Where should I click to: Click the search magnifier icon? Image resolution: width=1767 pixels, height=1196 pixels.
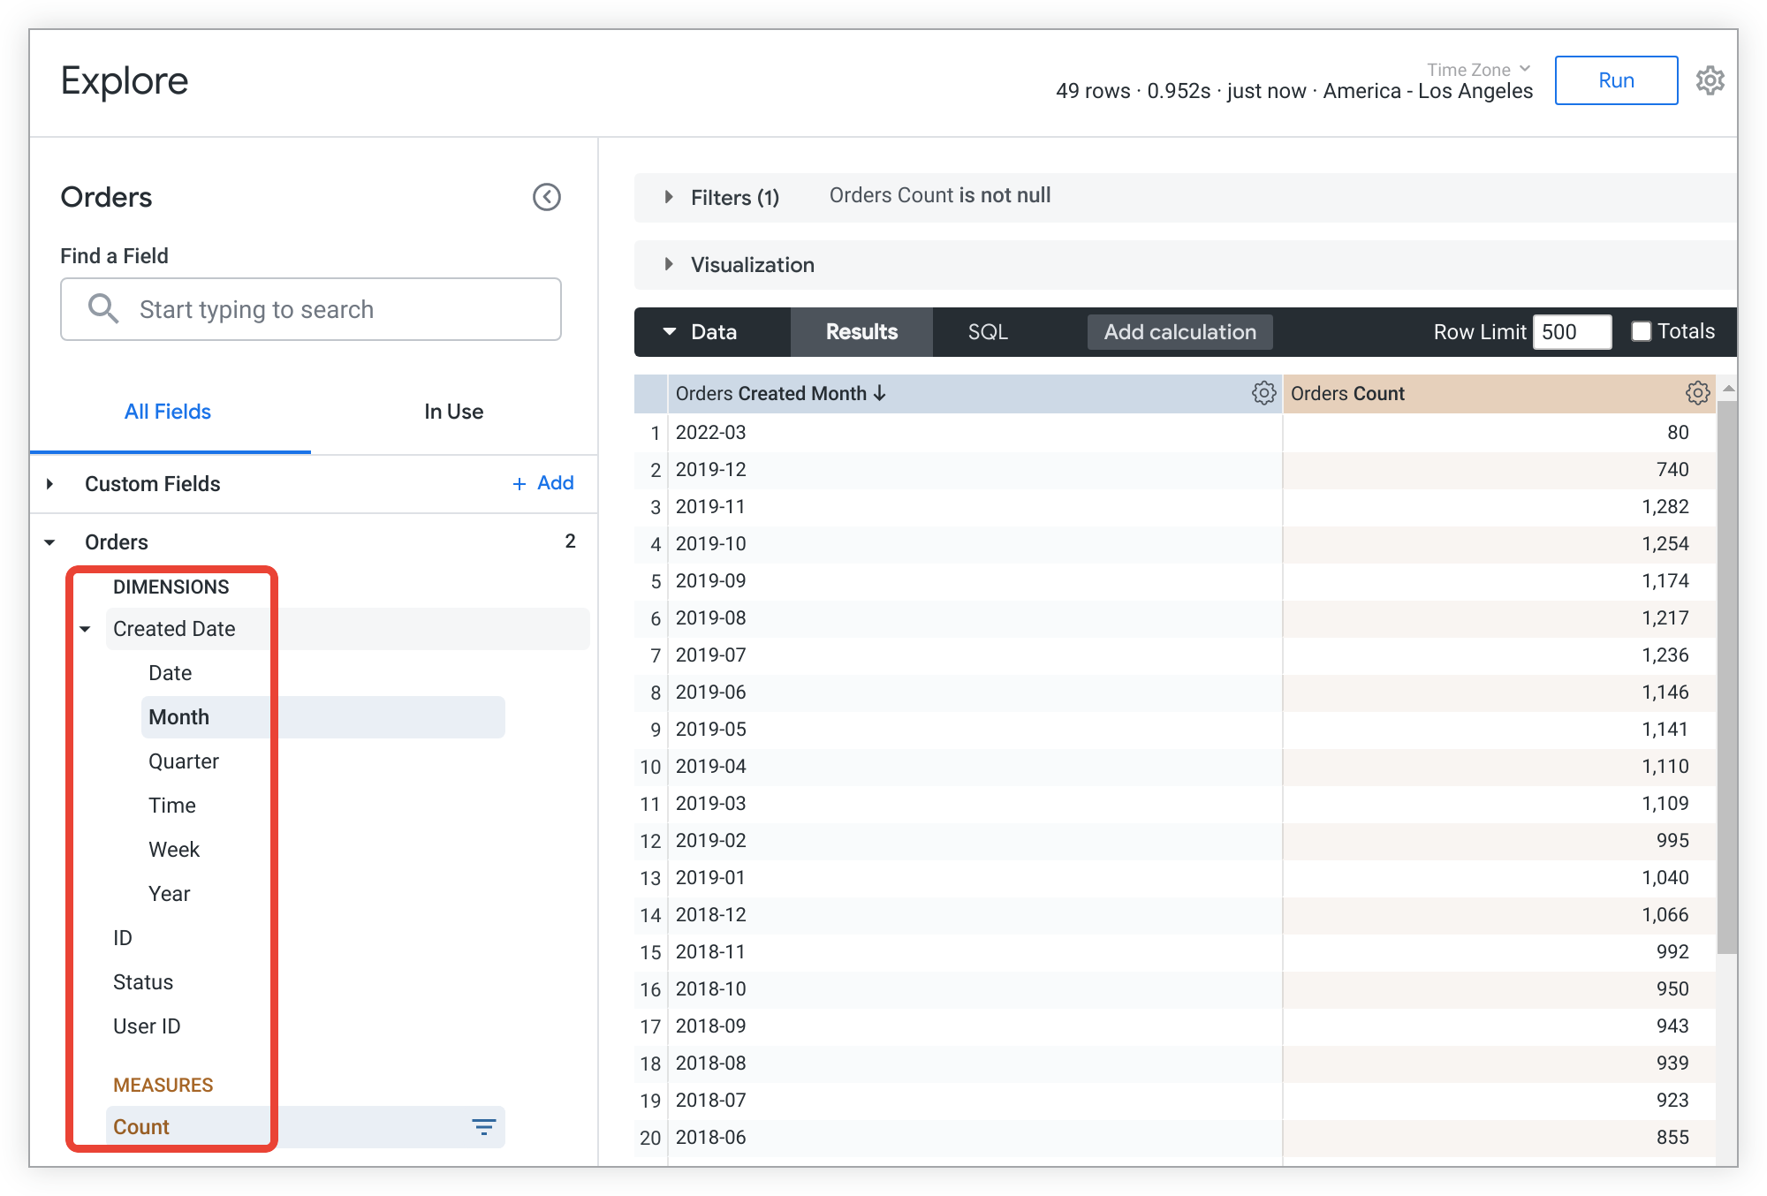[102, 309]
